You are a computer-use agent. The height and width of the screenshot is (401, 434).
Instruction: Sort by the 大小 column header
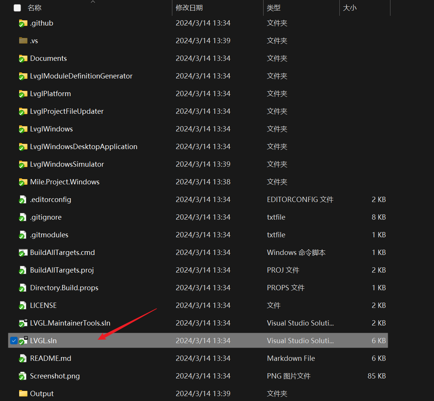(x=350, y=8)
